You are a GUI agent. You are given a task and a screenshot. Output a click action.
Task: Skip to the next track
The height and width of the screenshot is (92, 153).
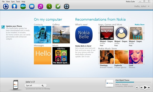click(149, 87)
